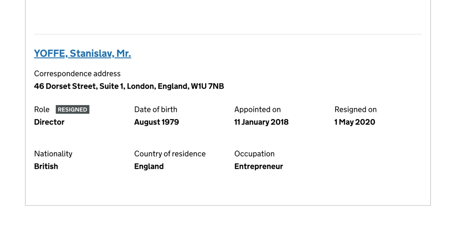Screen dimensions: 450x230
Task: Click the Correspondence address label
Action: [x=77, y=74]
